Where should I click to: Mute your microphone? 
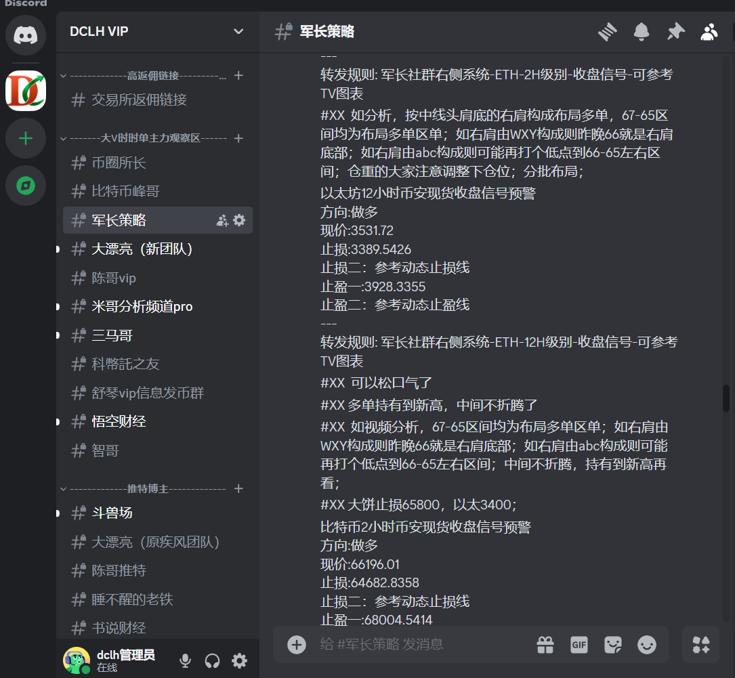click(184, 660)
